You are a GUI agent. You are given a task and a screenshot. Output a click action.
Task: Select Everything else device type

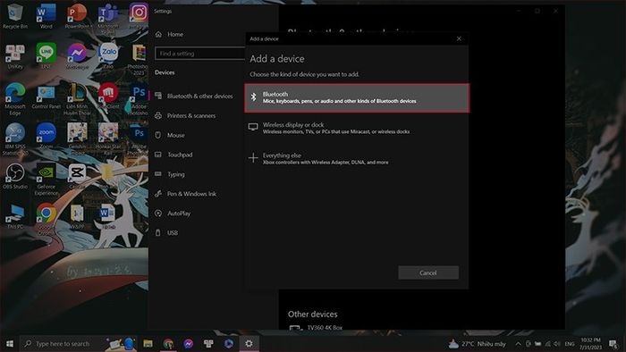[357, 159]
